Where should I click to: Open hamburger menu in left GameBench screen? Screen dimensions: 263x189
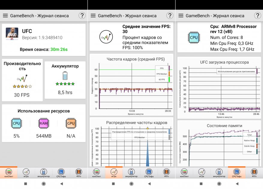(x=5, y=16)
